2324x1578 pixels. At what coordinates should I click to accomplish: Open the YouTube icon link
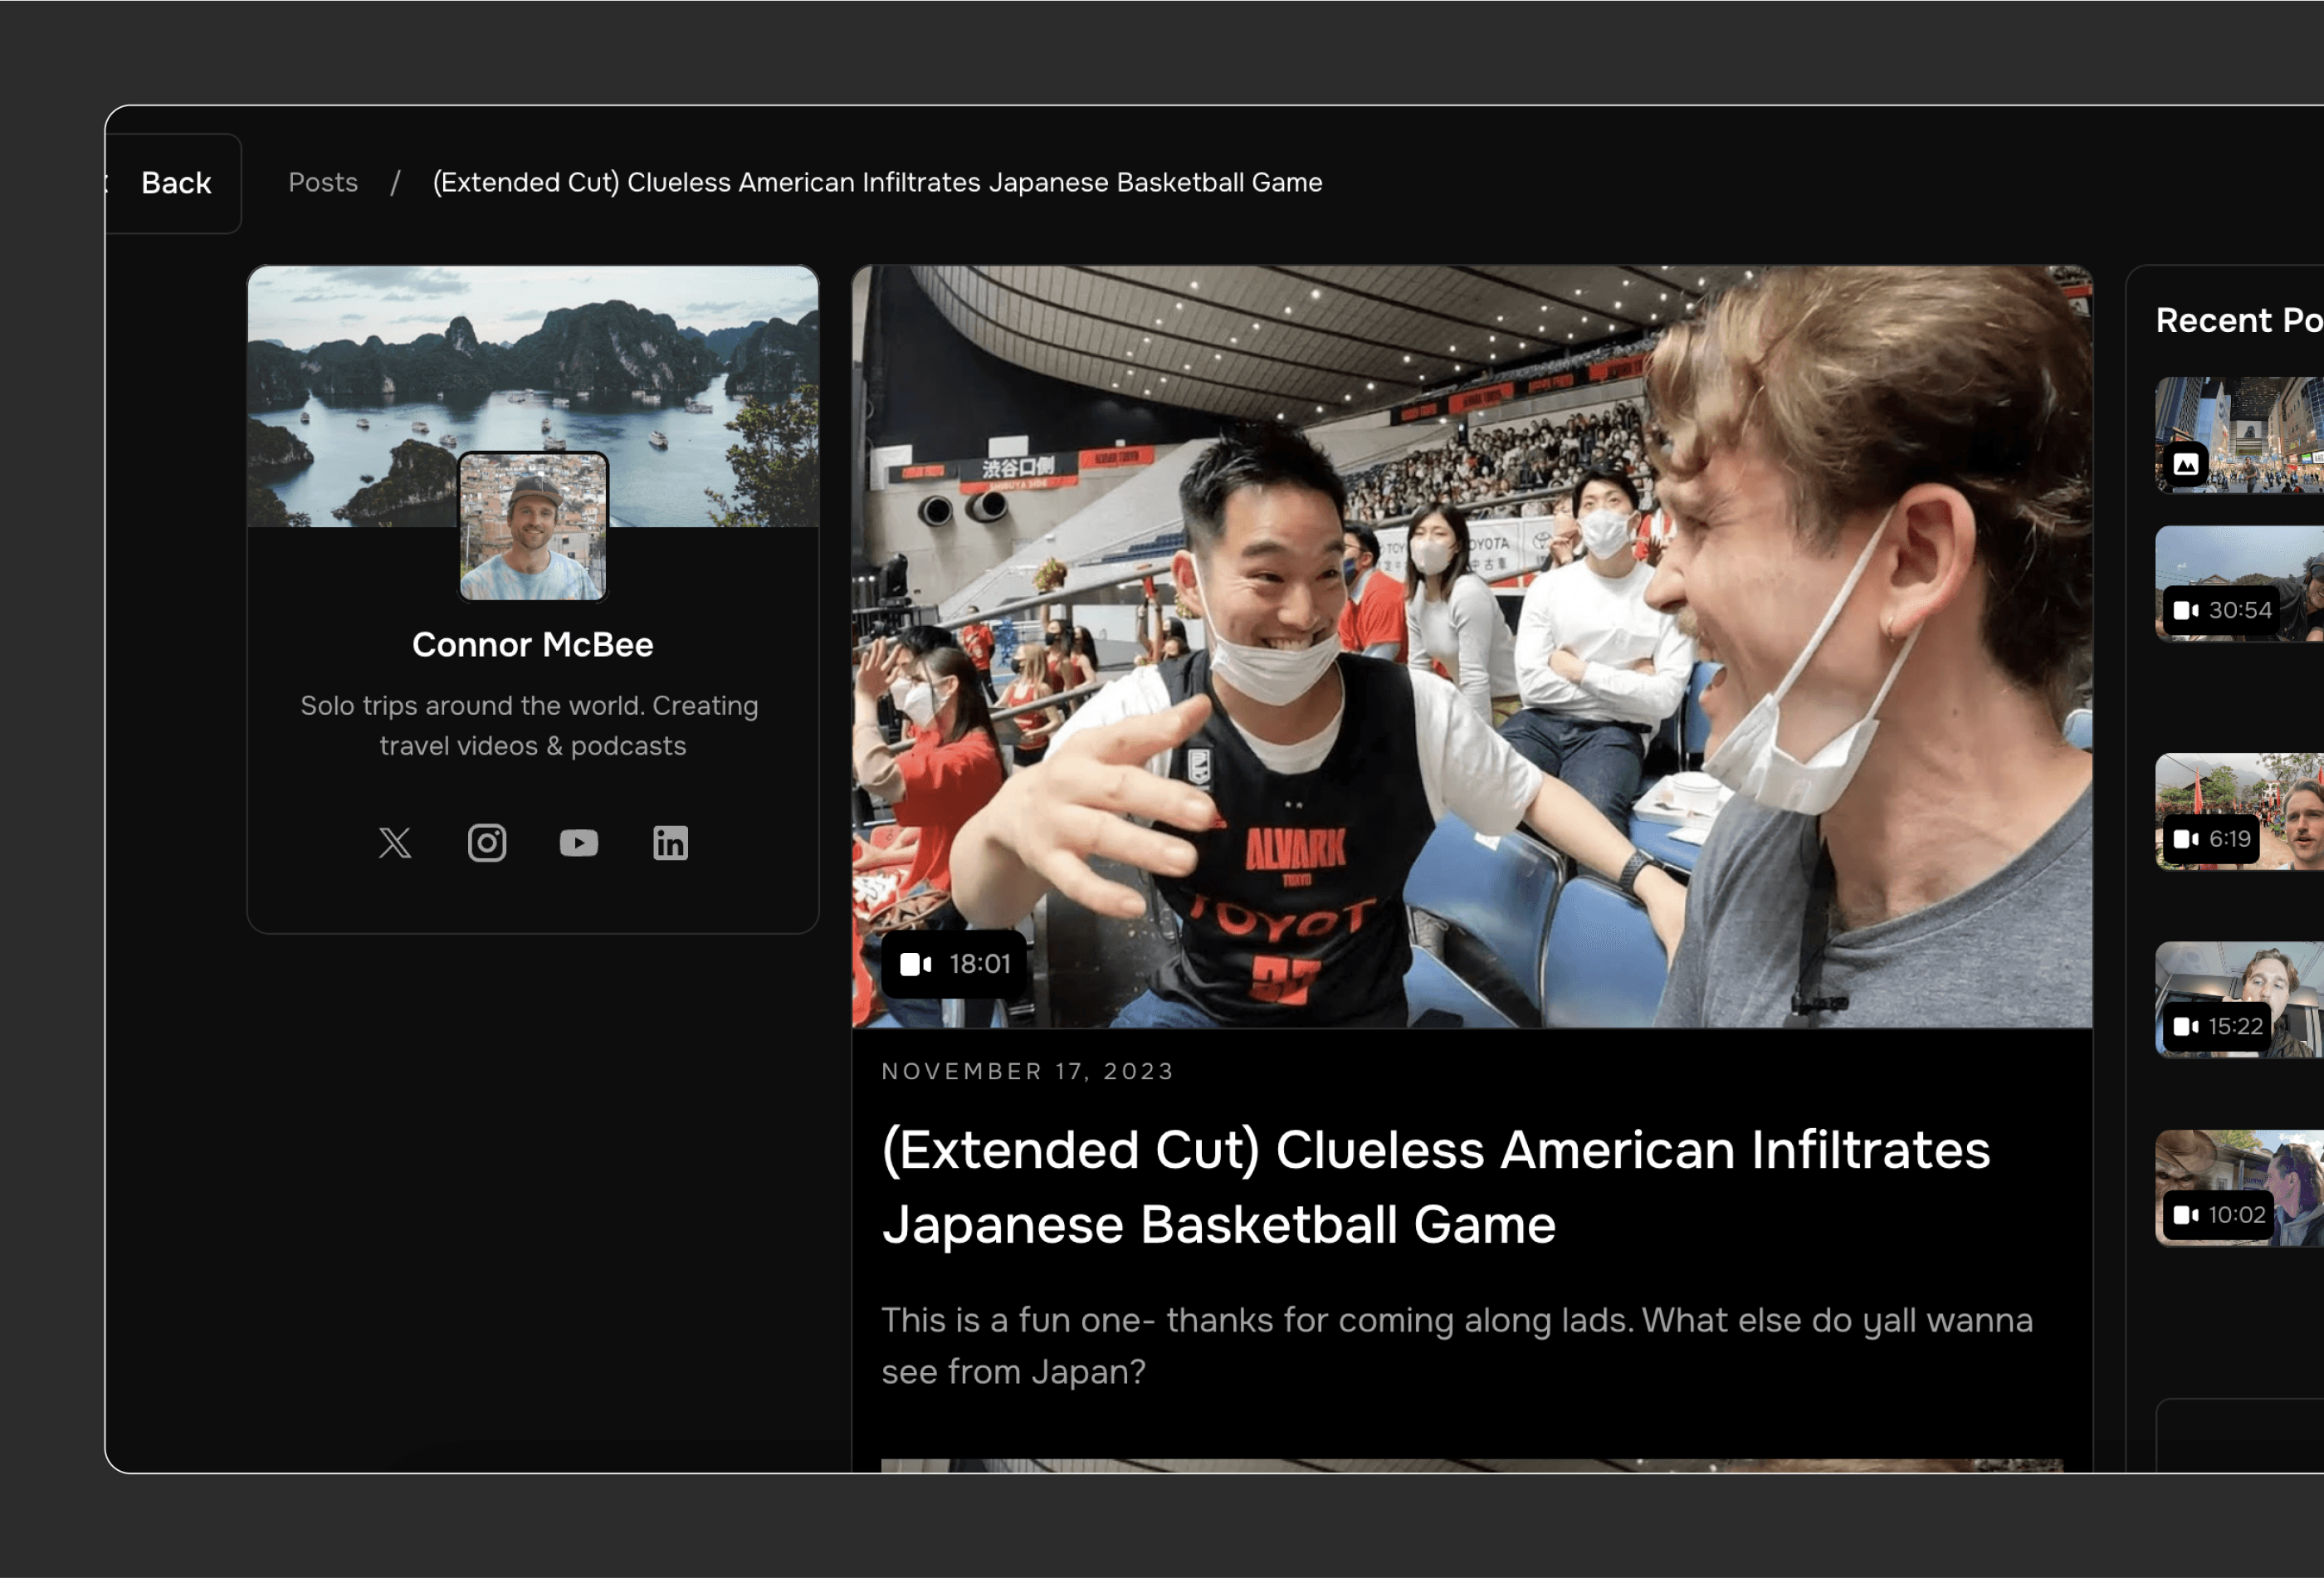pyautogui.click(x=579, y=843)
